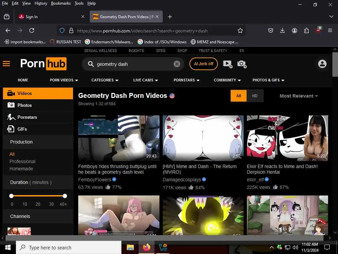Bookmark this page with the star

tap(240, 30)
